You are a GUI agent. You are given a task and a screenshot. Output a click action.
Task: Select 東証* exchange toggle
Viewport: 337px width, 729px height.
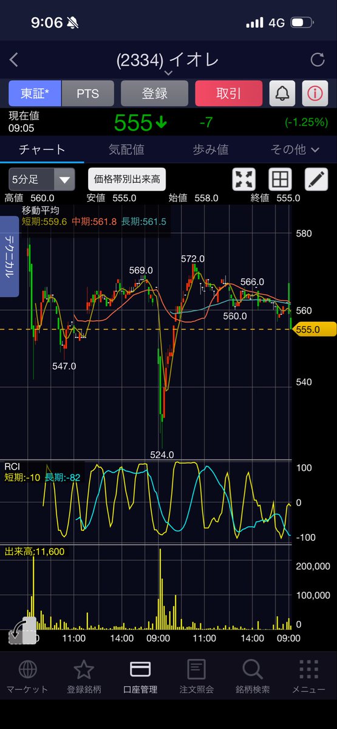pyautogui.click(x=35, y=94)
